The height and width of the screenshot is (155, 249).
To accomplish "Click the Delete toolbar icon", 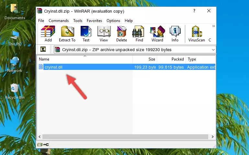I will (121, 34).
